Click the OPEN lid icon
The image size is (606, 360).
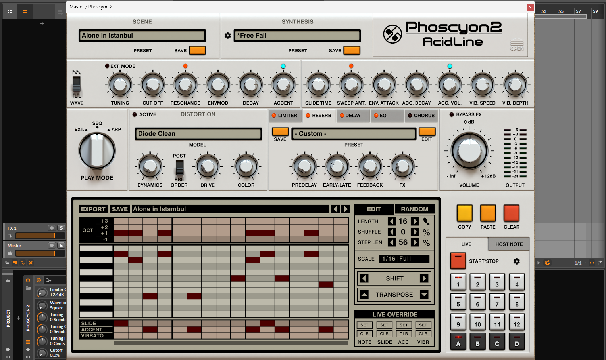click(517, 45)
